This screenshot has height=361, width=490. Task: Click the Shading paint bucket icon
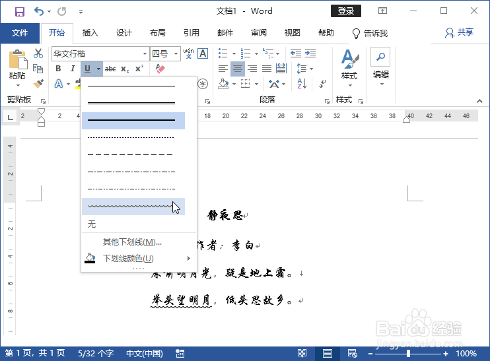(223, 84)
